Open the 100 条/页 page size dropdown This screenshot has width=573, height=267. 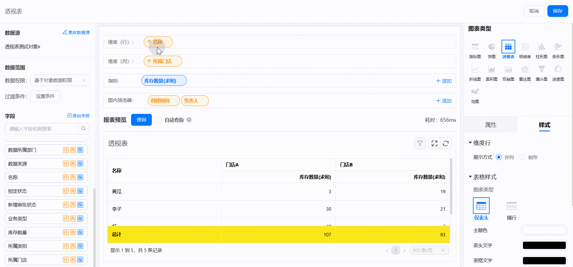429,250
